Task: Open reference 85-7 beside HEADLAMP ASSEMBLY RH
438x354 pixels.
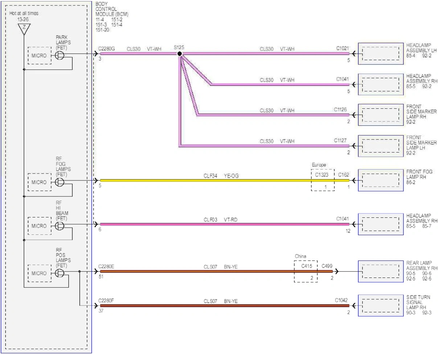Action: coord(427,225)
